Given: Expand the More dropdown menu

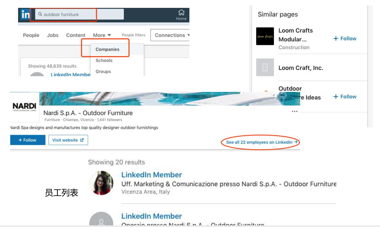Looking at the screenshot, I should 101,35.
